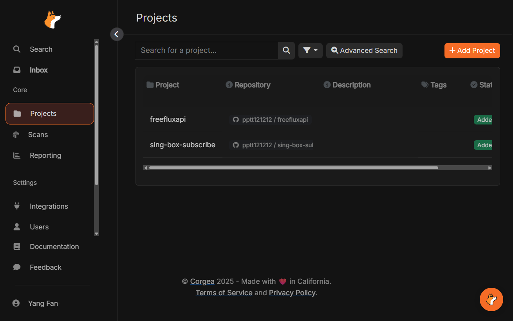The width and height of the screenshot is (513, 321).
Task: Click the Added status badge for freefluxapi
Action: (483, 120)
